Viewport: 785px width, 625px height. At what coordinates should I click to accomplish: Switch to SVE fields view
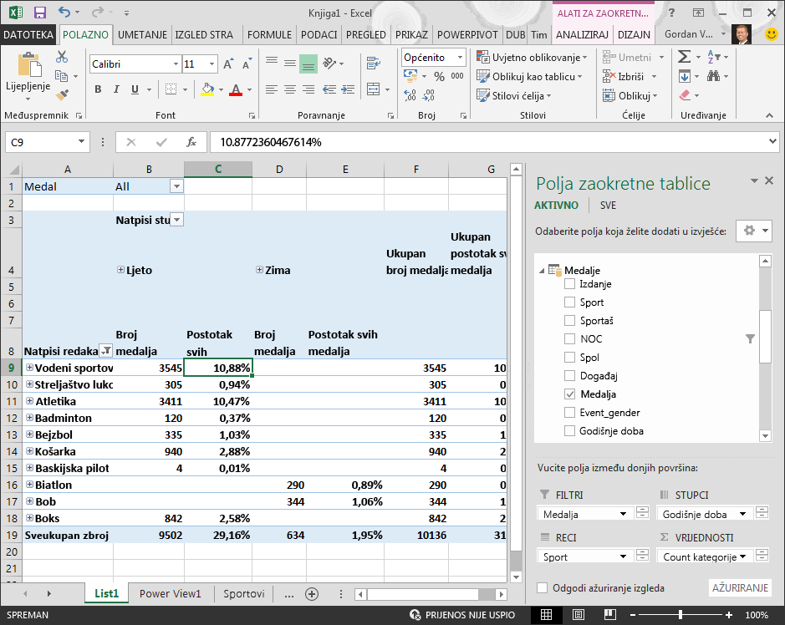[608, 206]
